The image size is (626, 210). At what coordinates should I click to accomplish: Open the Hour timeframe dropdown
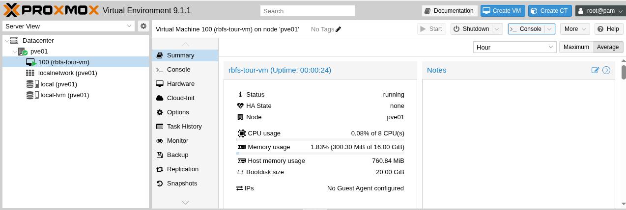pyautogui.click(x=514, y=47)
